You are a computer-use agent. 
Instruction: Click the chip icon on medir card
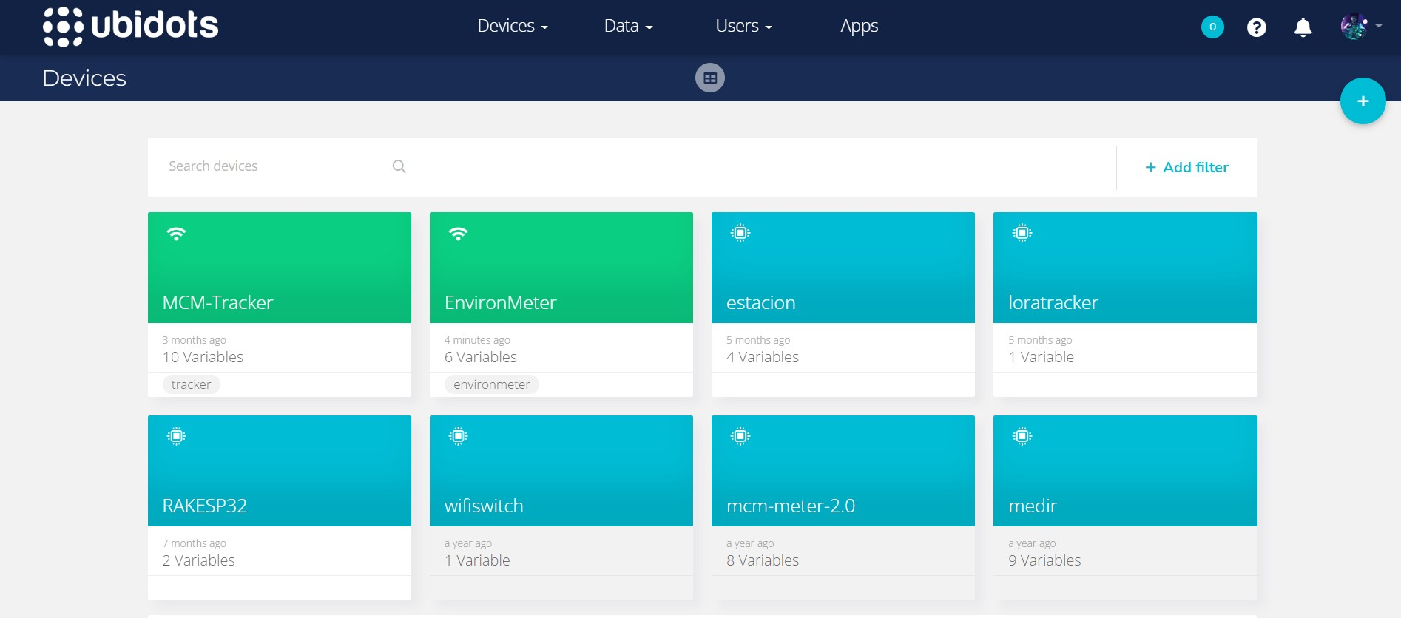click(x=1022, y=436)
